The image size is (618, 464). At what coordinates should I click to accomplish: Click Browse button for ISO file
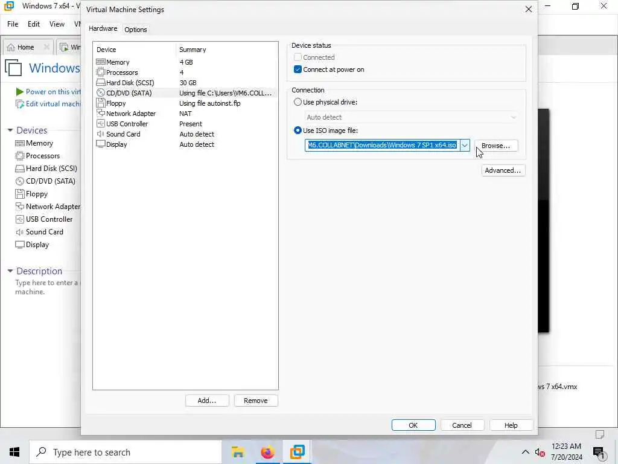pyautogui.click(x=496, y=146)
